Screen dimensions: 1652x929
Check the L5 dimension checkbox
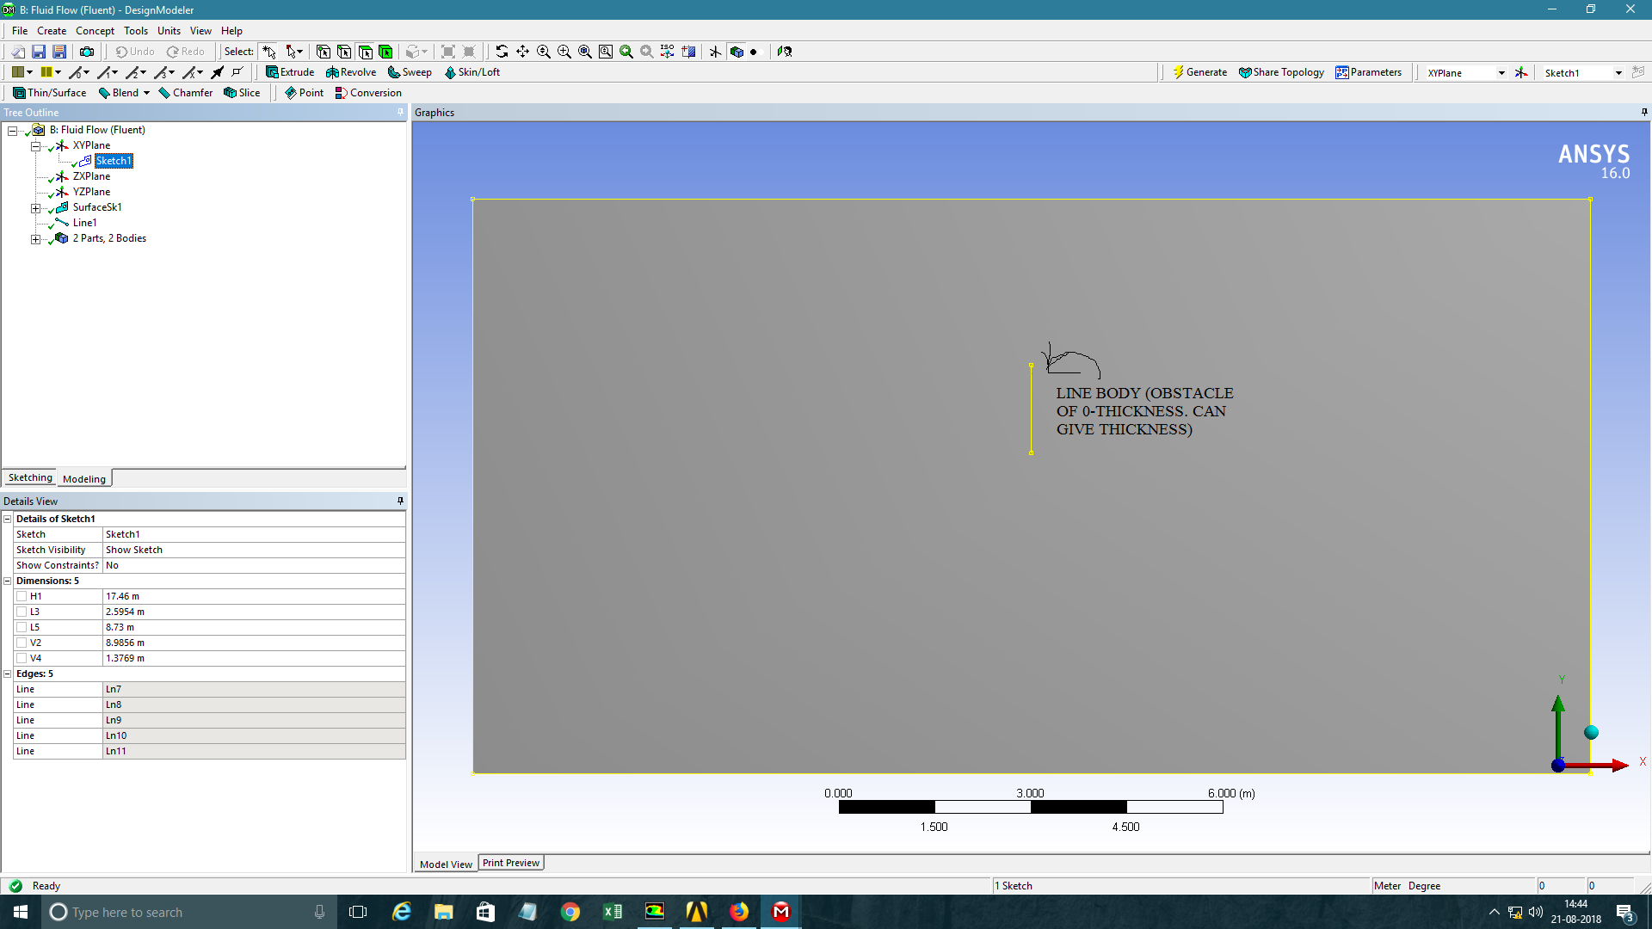tap(22, 627)
